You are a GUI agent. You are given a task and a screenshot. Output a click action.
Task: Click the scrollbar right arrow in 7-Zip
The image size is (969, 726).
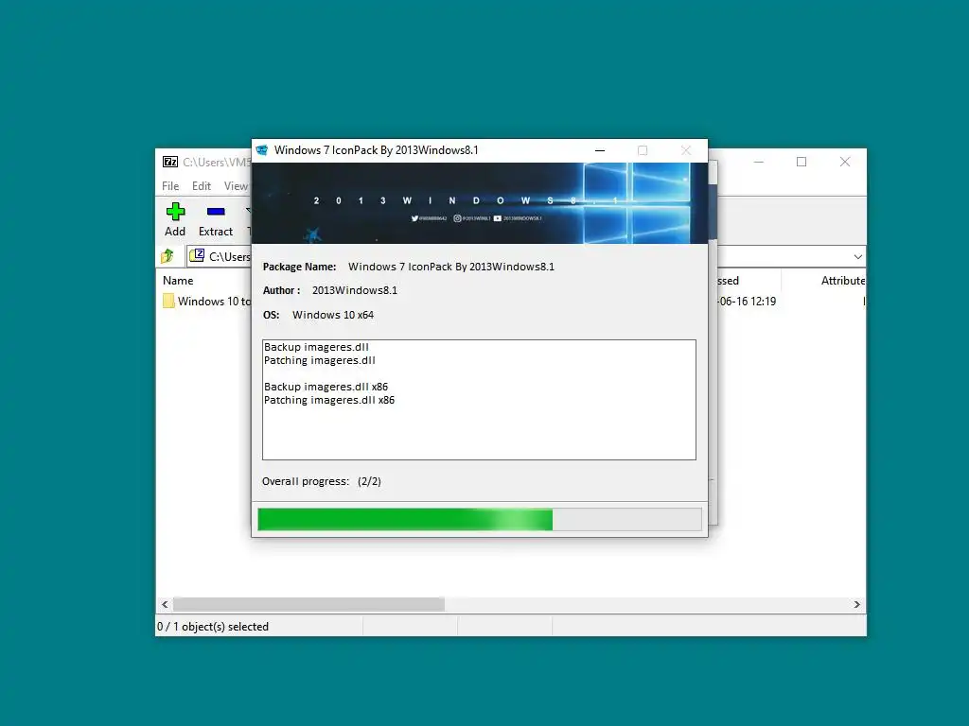pos(856,604)
